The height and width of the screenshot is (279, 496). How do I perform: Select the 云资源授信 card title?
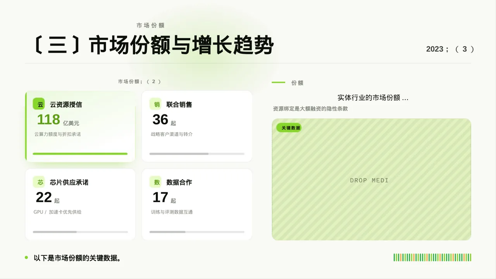[66, 104]
